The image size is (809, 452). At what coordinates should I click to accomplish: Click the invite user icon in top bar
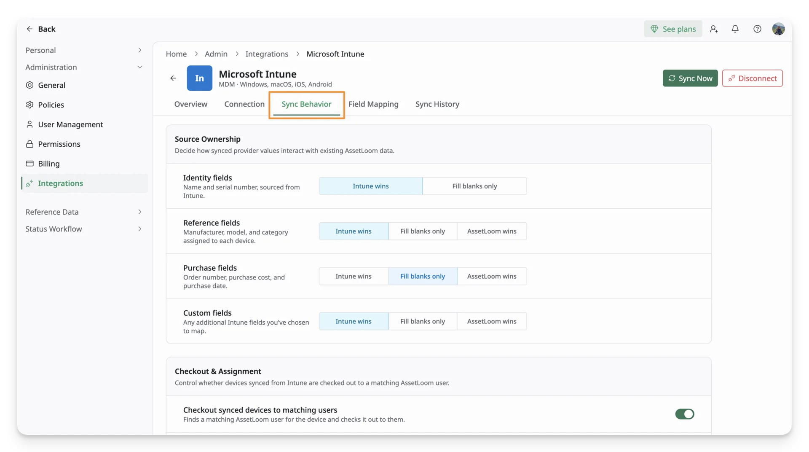click(x=714, y=29)
